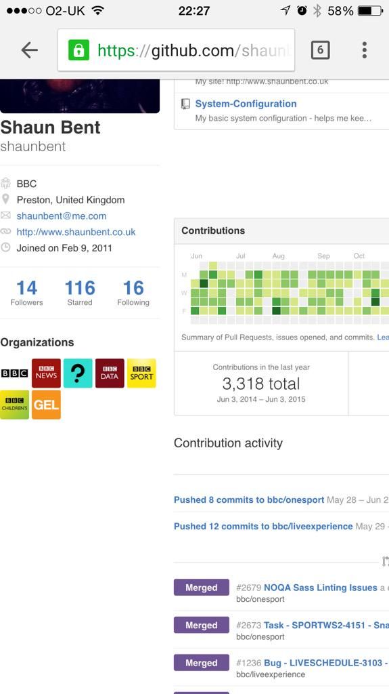
Task: Open the System-Configuration repository
Action: pos(246,104)
